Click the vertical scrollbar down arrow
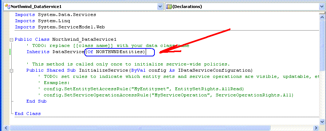Viewport: 326px width, 131px height. click(x=322, y=122)
